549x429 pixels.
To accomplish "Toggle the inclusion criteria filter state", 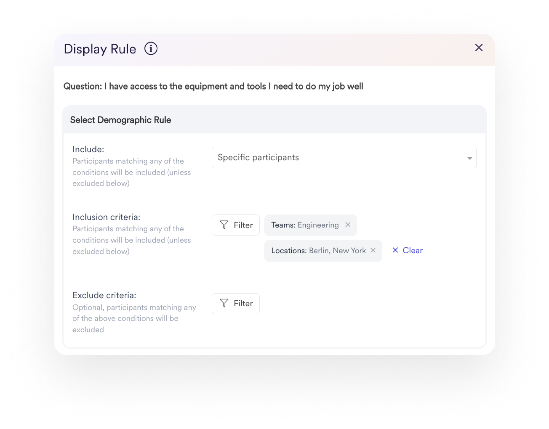I will [x=235, y=225].
